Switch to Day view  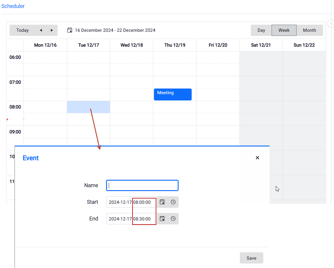pos(261,30)
